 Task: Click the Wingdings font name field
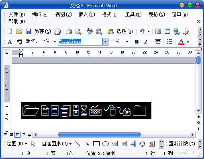(80, 41)
